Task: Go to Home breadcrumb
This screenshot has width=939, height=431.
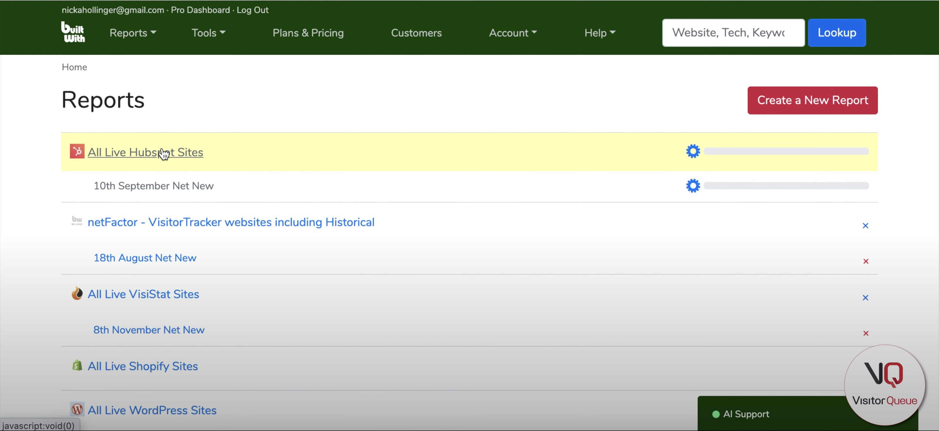Action: 74,67
